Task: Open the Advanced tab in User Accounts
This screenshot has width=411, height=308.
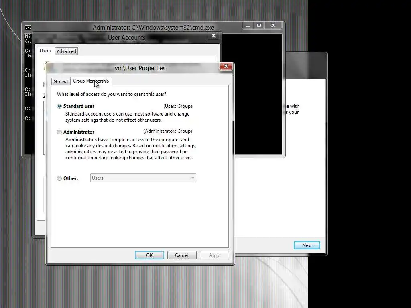Action: pyautogui.click(x=66, y=51)
